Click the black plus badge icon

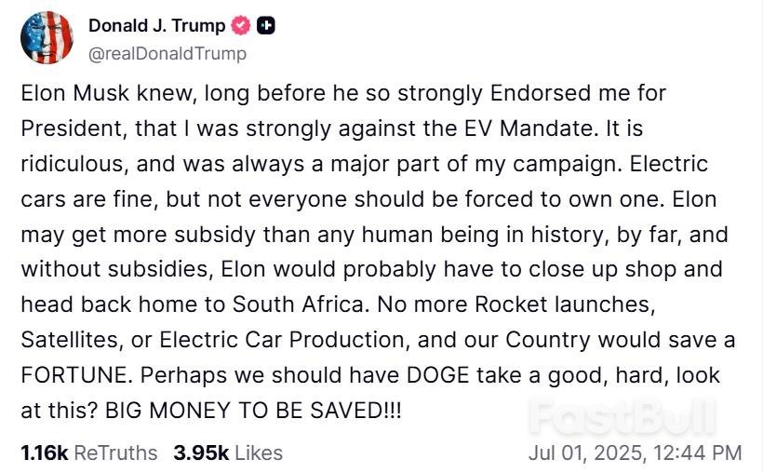click(x=265, y=26)
